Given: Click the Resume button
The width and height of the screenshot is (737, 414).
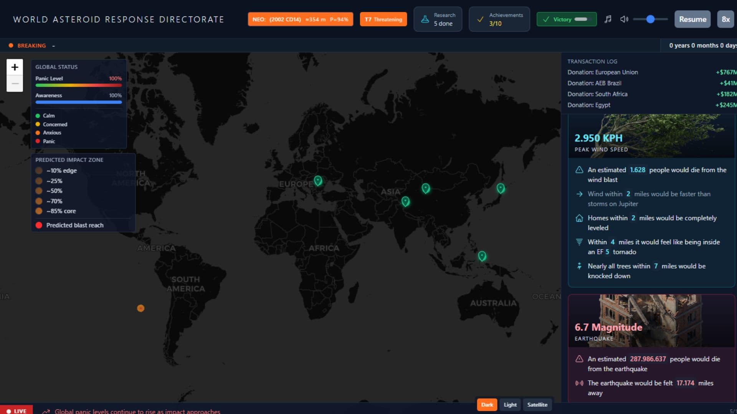Looking at the screenshot, I should (692, 19).
